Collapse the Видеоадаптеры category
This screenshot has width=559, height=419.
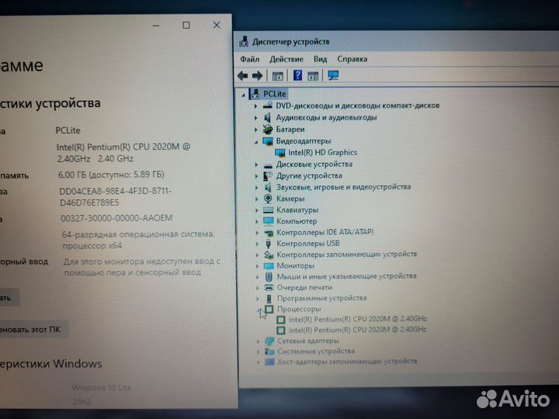point(256,142)
